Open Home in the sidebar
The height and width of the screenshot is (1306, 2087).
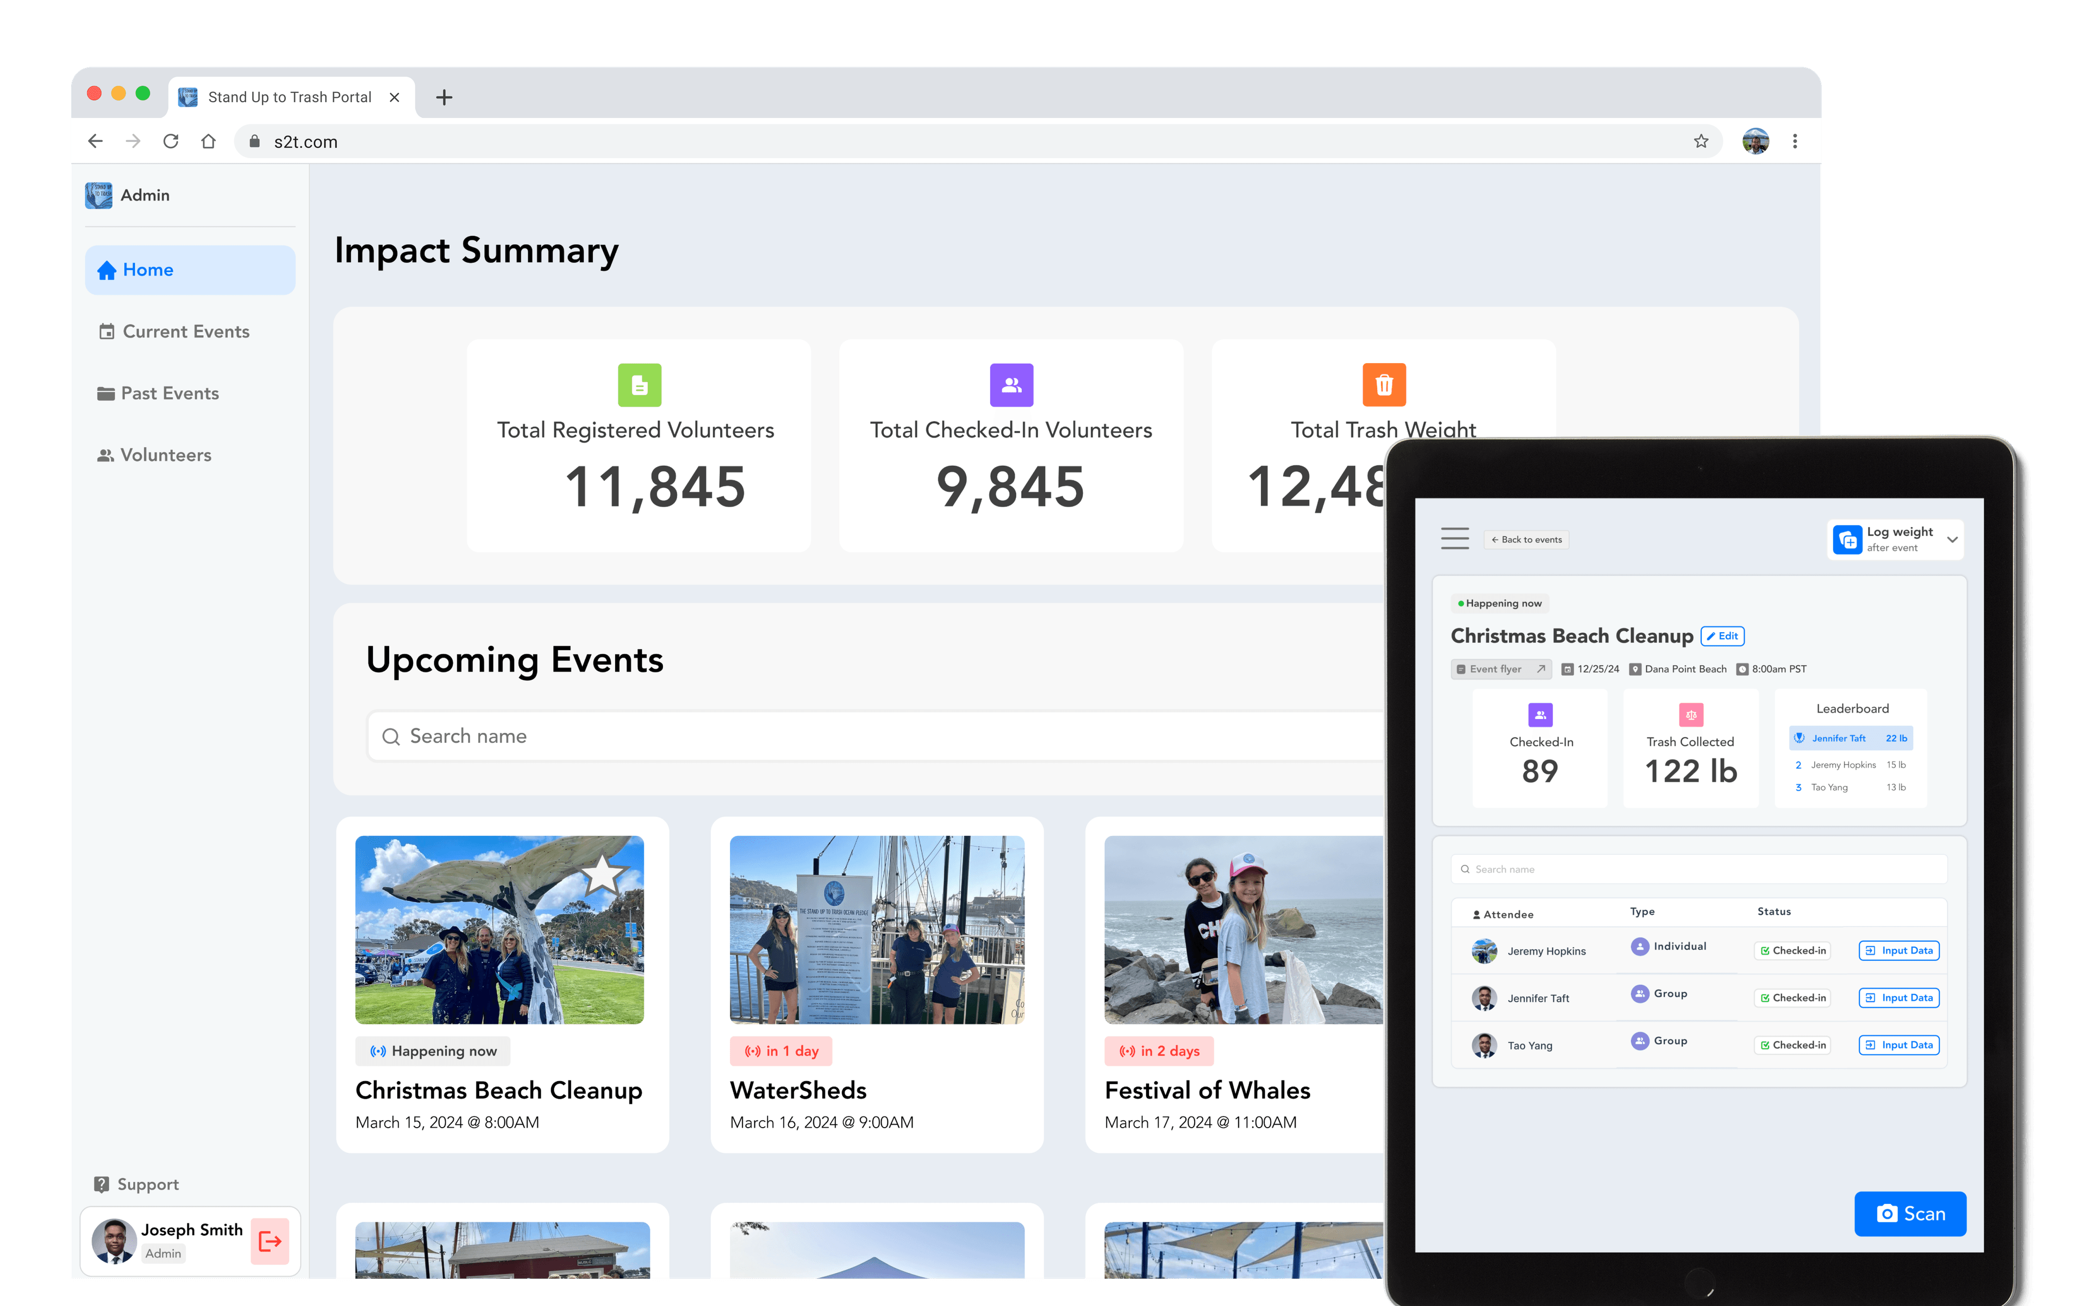point(190,270)
